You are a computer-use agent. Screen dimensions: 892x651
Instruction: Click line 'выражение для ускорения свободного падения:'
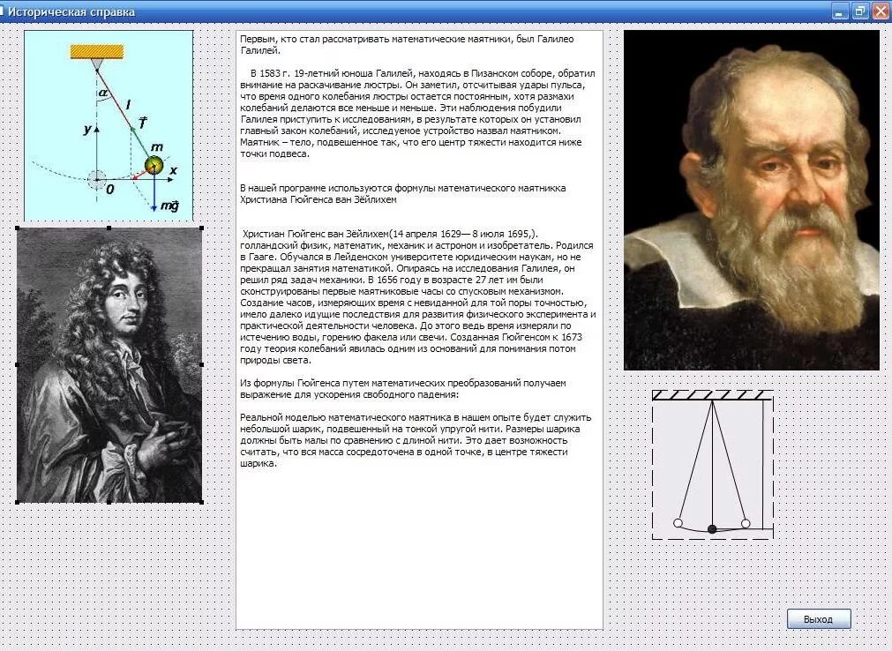click(349, 394)
